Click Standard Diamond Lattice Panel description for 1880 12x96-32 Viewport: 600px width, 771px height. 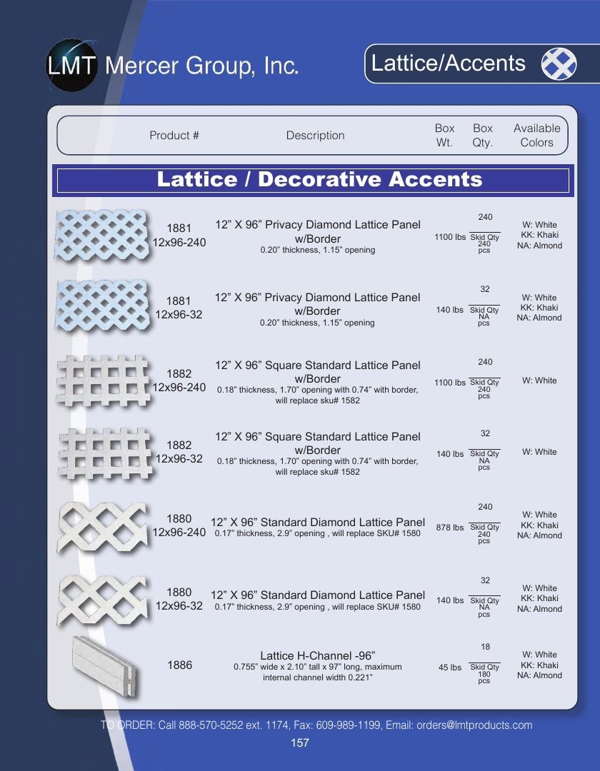(318, 600)
